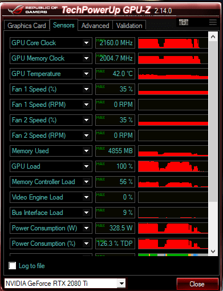Image resolution: width=223 pixels, height=291 pixels.
Task: Click the GPU Temperature 42.0 °C value
Action: [x=115, y=74]
